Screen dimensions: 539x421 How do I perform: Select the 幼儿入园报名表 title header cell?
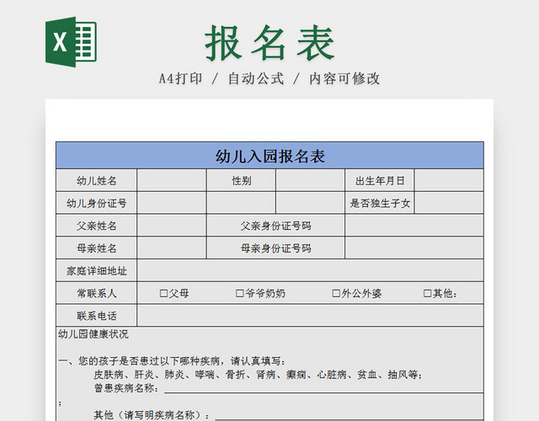tap(269, 156)
